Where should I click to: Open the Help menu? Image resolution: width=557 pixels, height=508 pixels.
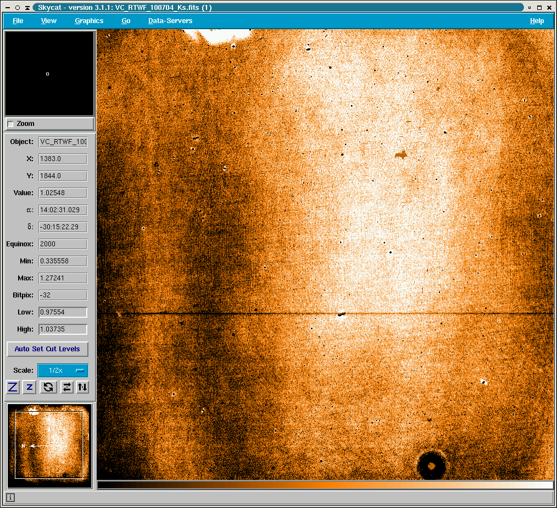[x=537, y=21]
